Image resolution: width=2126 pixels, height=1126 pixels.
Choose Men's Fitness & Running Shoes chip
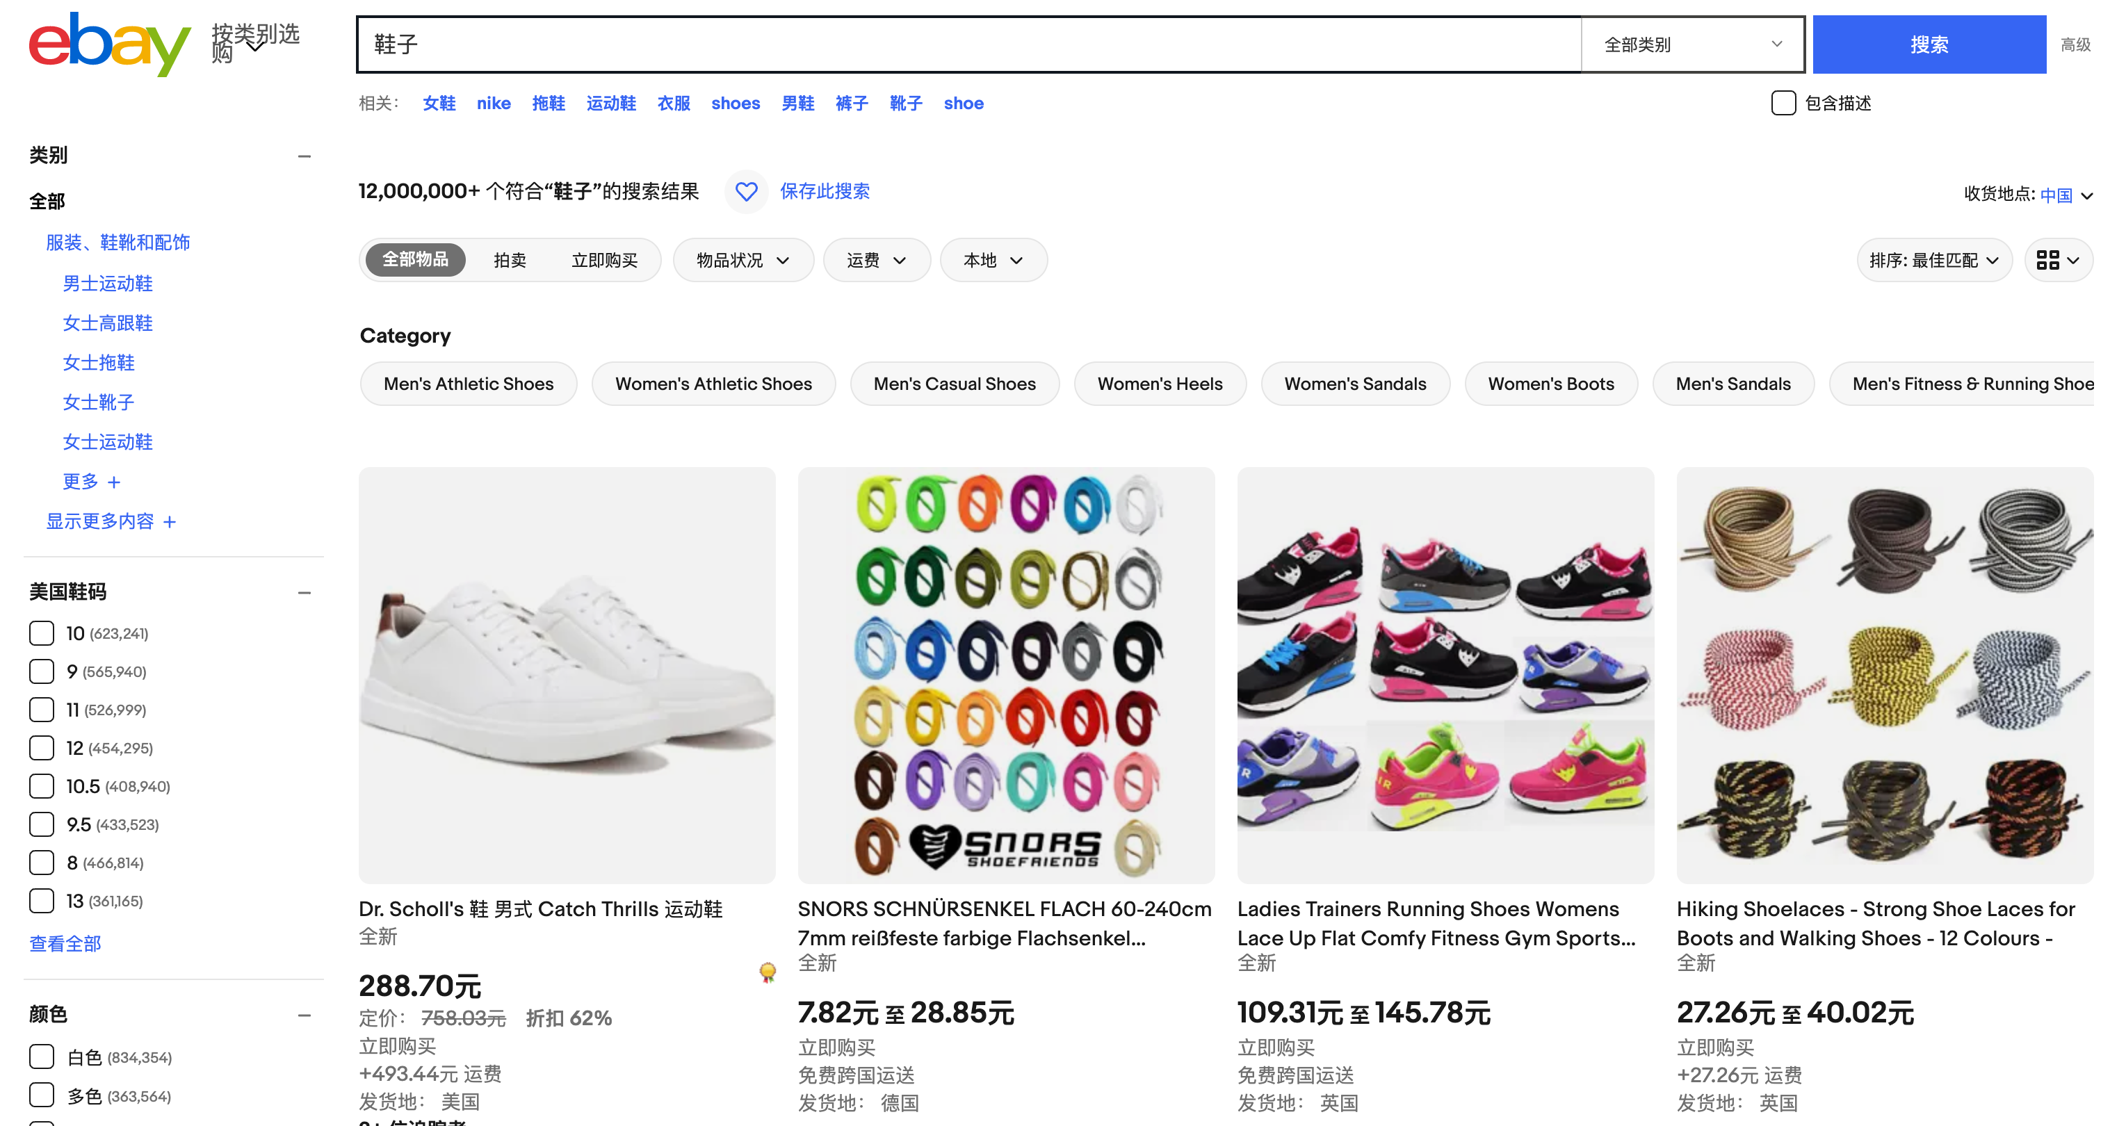click(1962, 384)
